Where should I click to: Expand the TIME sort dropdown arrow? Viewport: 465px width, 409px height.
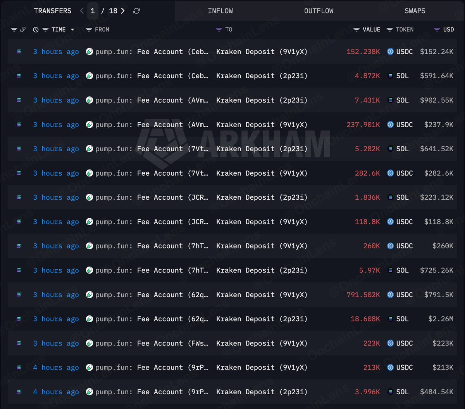[x=72, y=29]
